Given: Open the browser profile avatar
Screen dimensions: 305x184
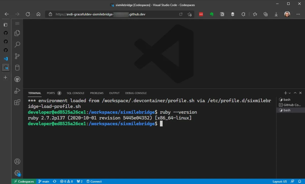Looking at the screenshot, I should tap(287, 14).
